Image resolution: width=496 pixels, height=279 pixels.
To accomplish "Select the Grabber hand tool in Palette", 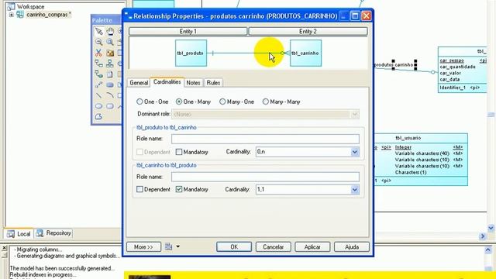I will click(x=110, y=31).
